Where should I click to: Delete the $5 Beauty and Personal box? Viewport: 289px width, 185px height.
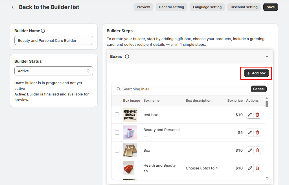coord(257,132)
